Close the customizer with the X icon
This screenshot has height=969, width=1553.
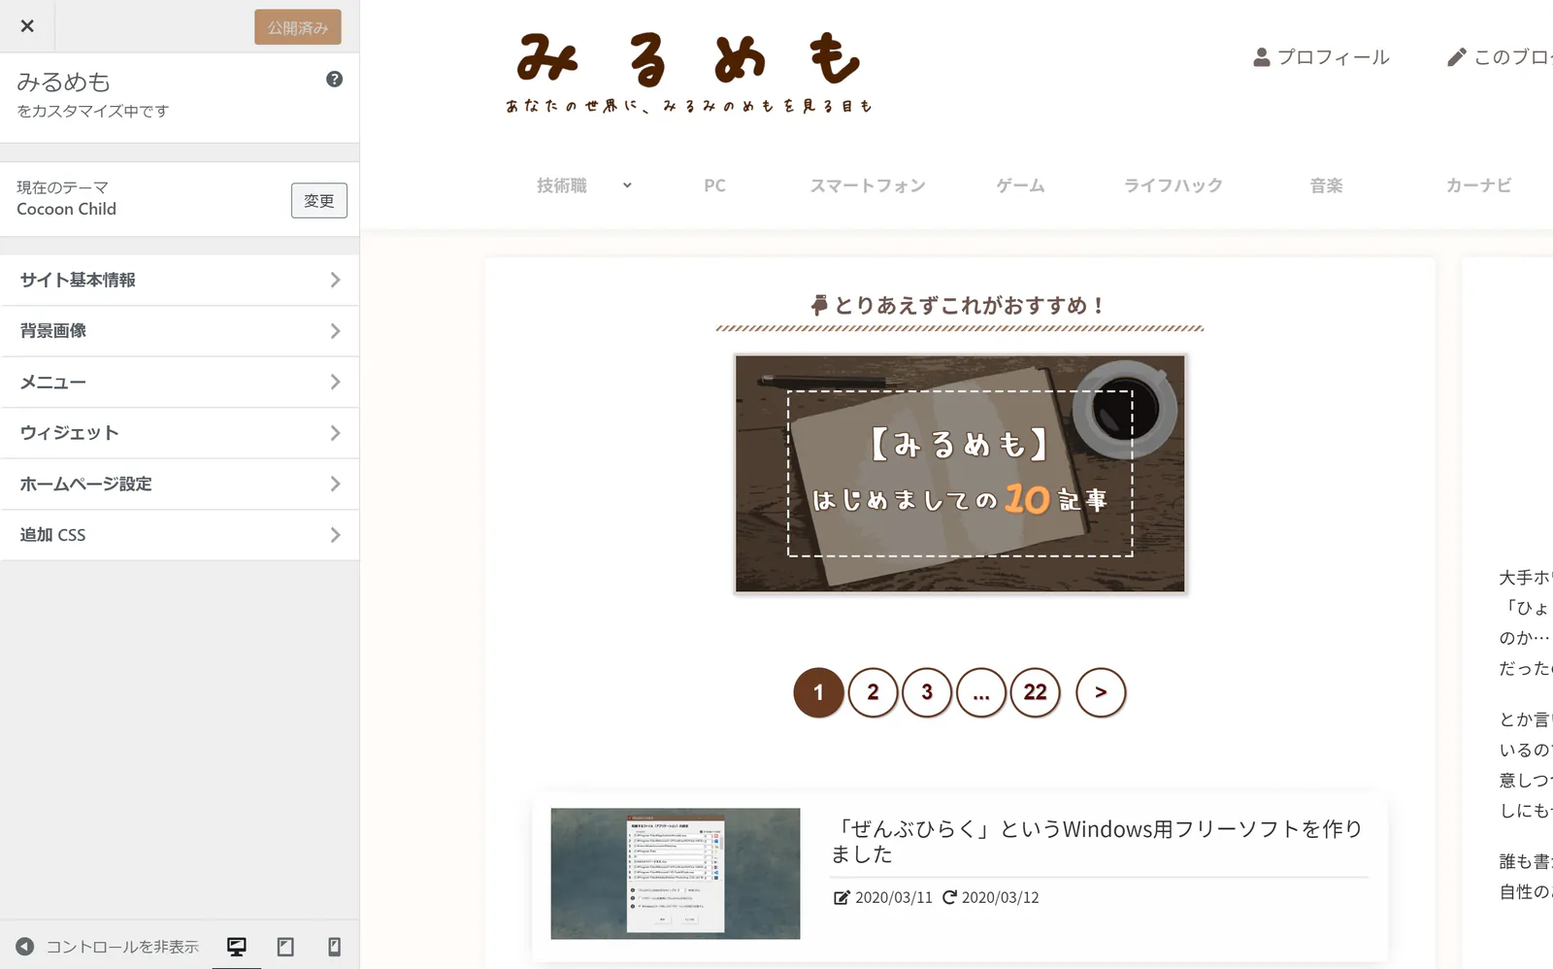pos(27,26)
